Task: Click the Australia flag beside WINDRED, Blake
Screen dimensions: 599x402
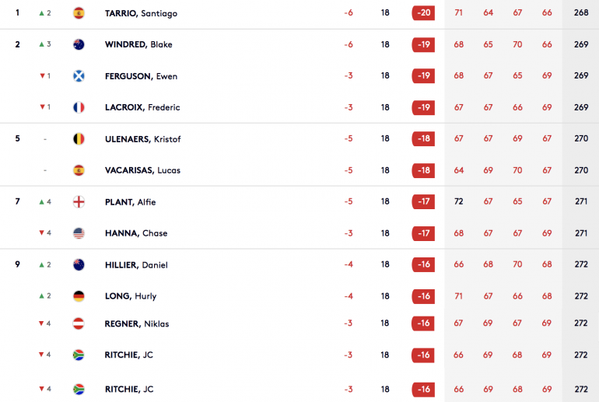Action: pos(79,44)
